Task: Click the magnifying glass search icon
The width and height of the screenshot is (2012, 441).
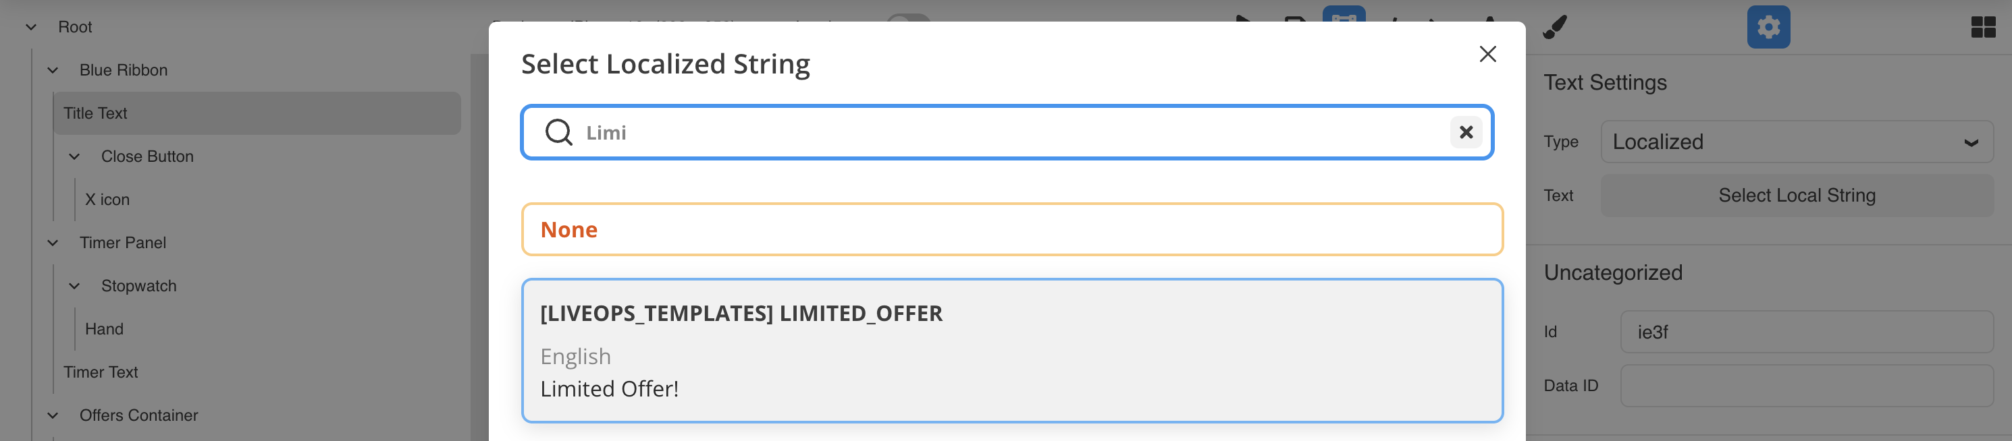Action: (x=558, y=132)
